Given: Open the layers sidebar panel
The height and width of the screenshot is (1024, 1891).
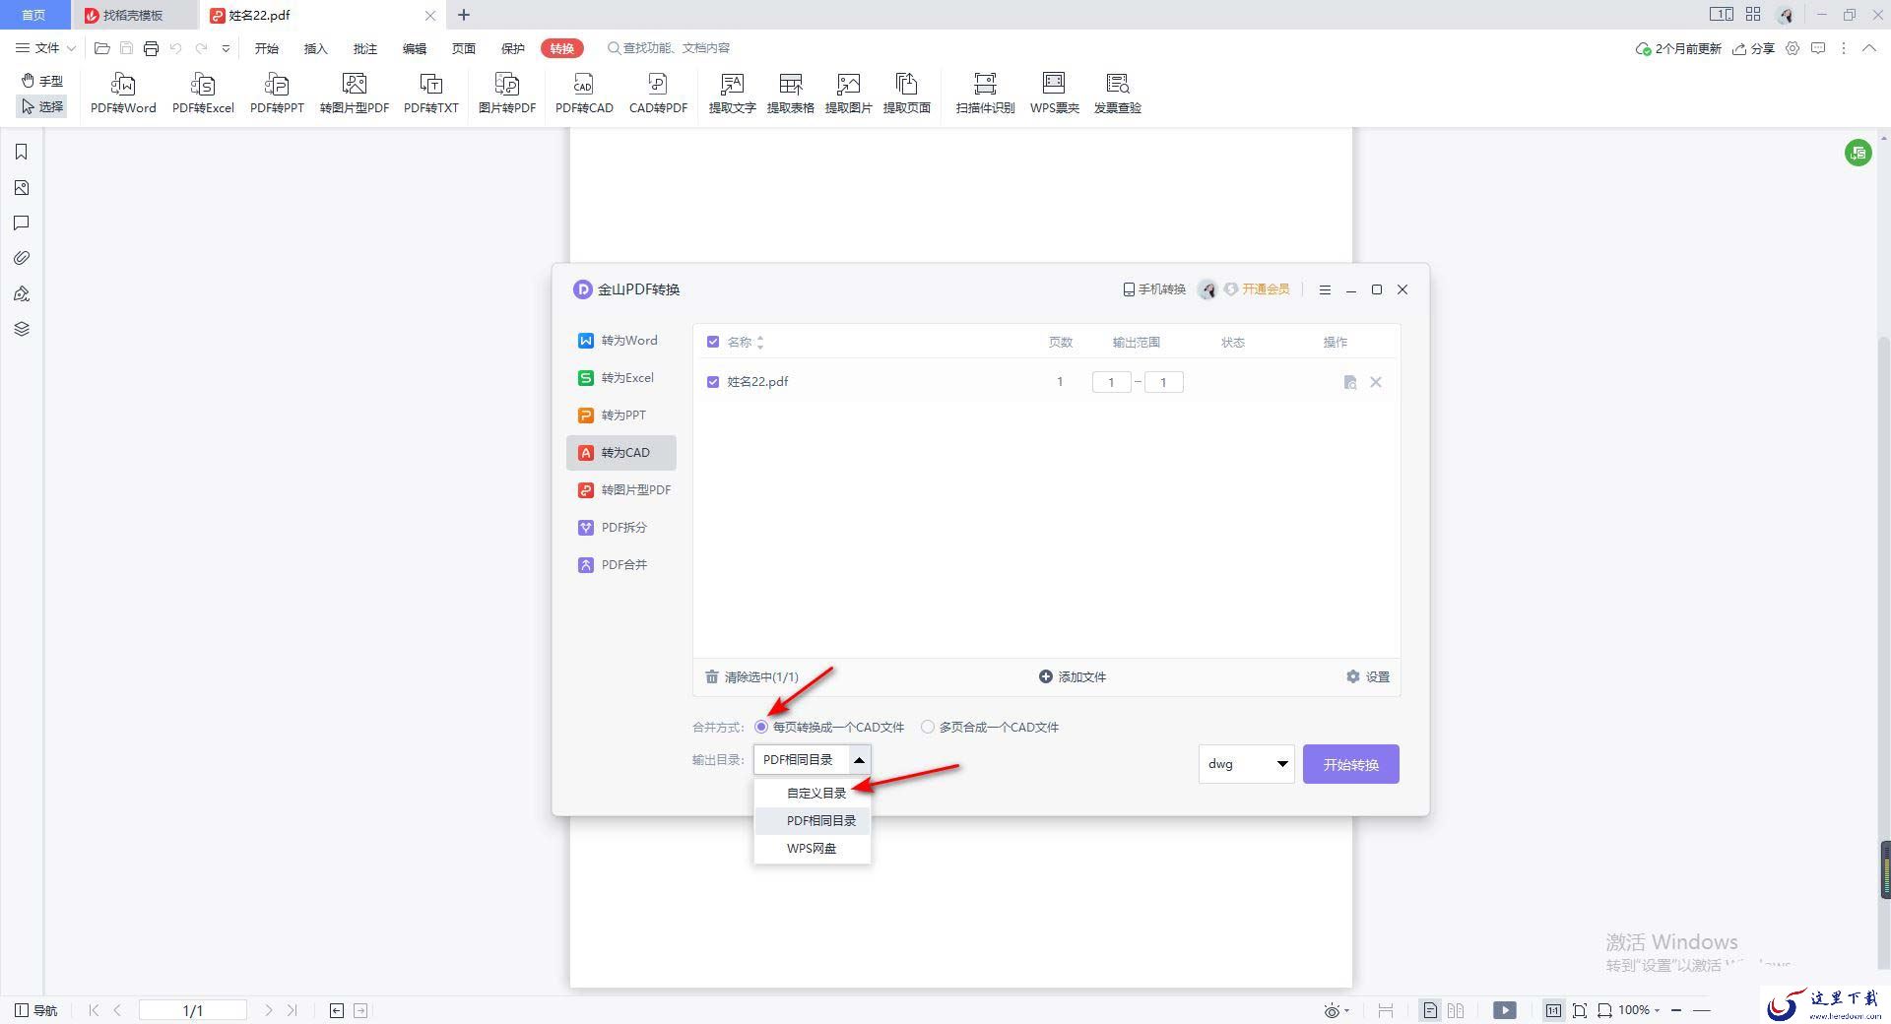Looking at the screenshot, I should [x=22, y=329].
